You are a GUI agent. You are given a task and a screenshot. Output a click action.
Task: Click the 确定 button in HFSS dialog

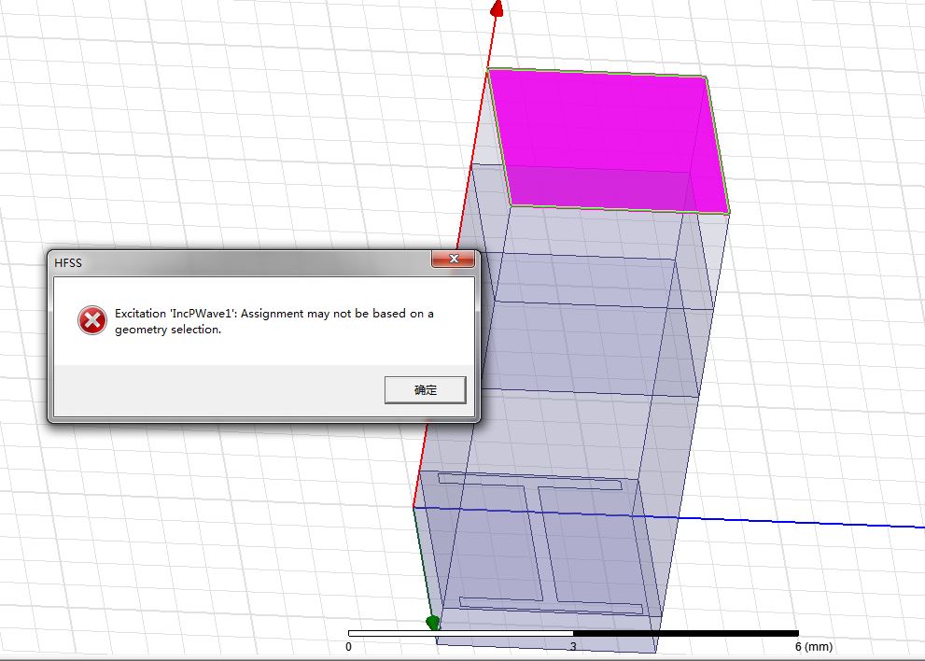tap(426, 390)
